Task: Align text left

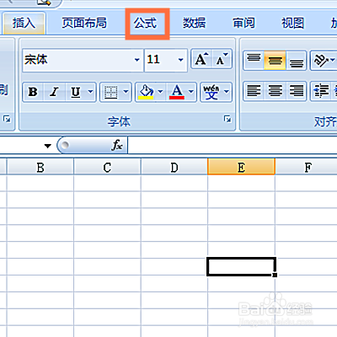Action: [254, 91]
